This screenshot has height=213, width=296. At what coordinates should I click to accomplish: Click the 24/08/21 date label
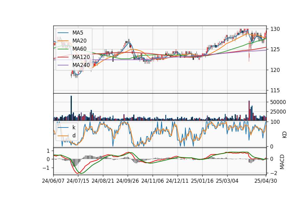pyautogui.click(x=103, y=181)
